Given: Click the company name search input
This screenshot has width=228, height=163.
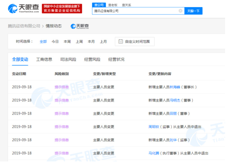Looking at the screenshot, I should 135,11.
